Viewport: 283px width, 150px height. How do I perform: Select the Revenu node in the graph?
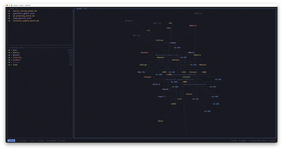[x=176, y=60]
